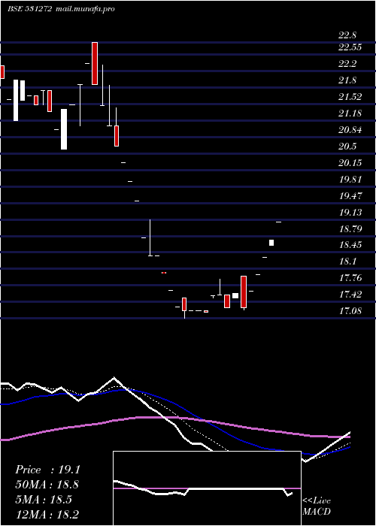This screenshot has height=526, width=376.
Task: Click the 22.55 price level label
Action: point(350,47)
